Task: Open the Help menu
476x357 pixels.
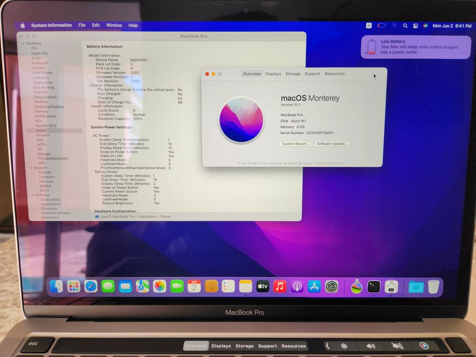Action: (x=133, y=25)
